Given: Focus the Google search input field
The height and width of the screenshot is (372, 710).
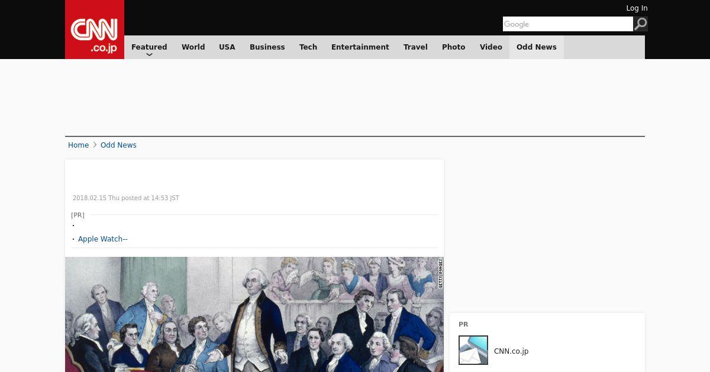Looking at the screenshot, I should click(x=568, y=24).
